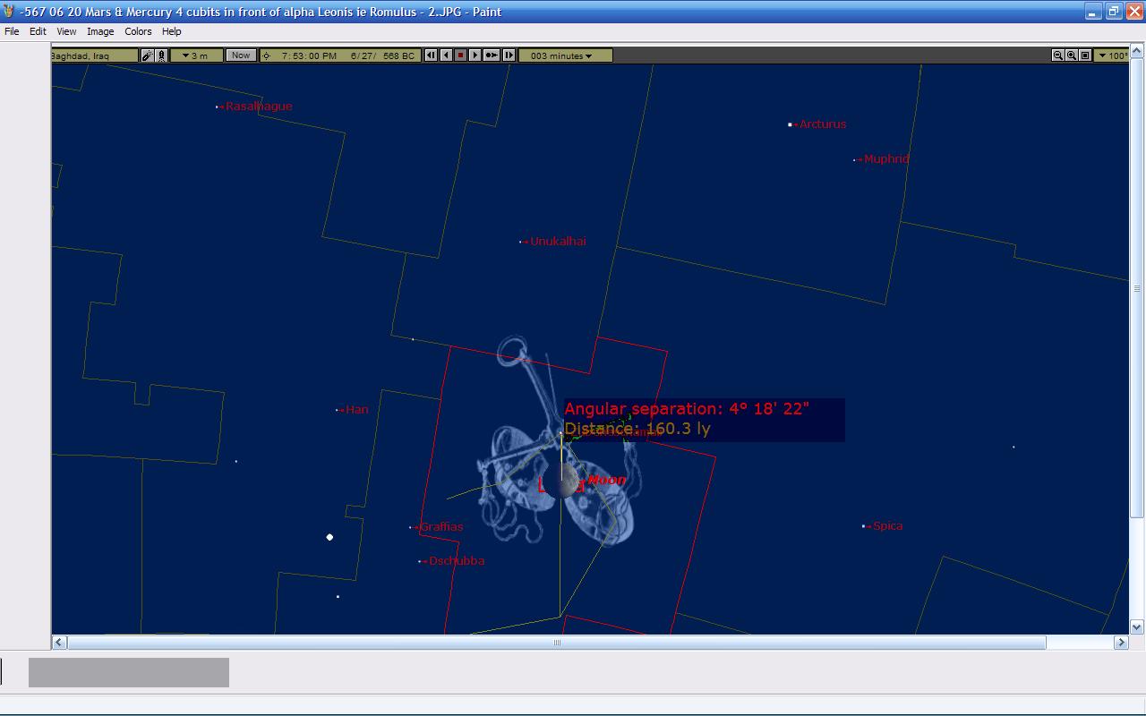Screen dimensions: 1146x716
Task: Click run time forward play button
Action: (475, 55)
